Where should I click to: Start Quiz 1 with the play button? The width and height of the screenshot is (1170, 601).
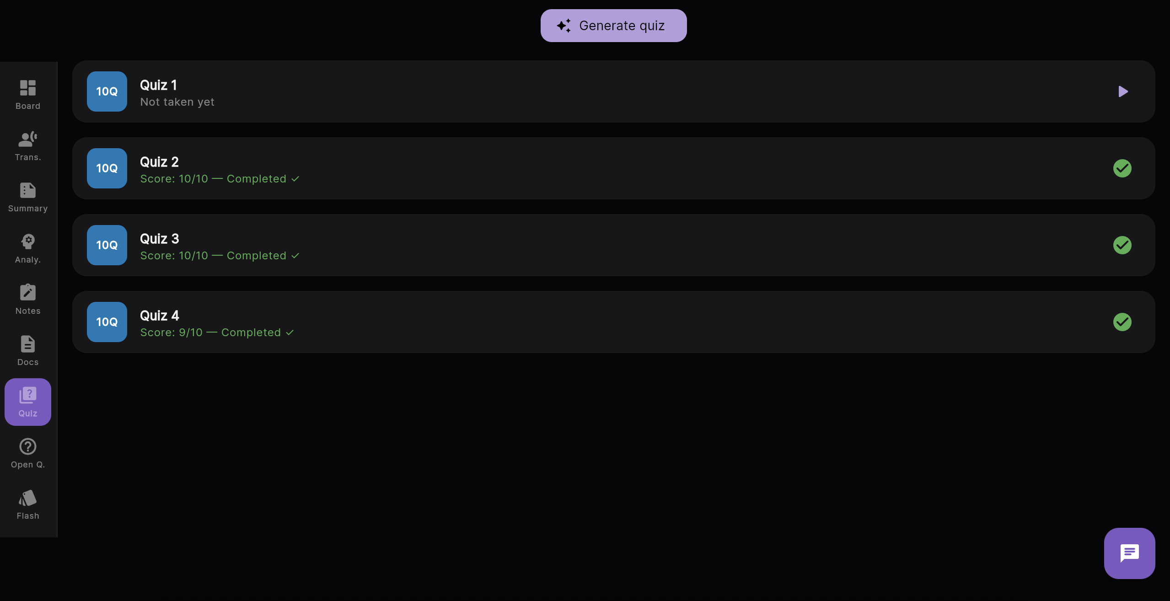click(x=1123, y=91)
